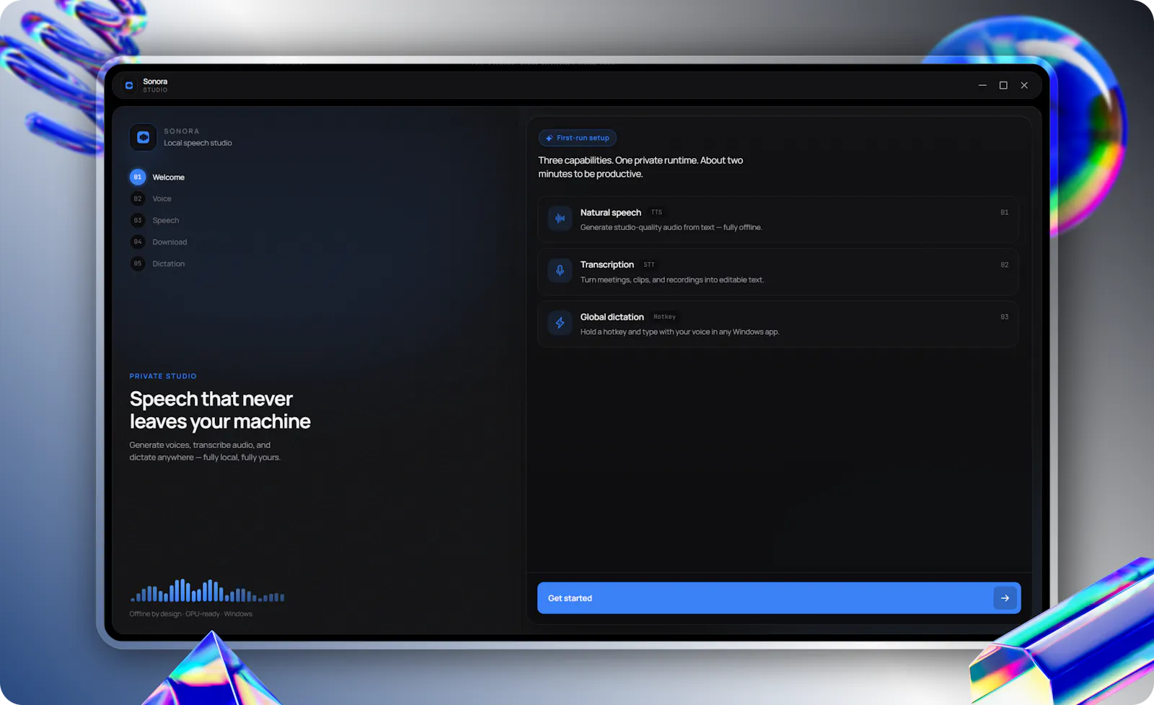The height and width of the screenshot is (705, 1154).
Task: Click 'Turn meetings, clips, and recordings' description
Action: (x=671, y=280)
